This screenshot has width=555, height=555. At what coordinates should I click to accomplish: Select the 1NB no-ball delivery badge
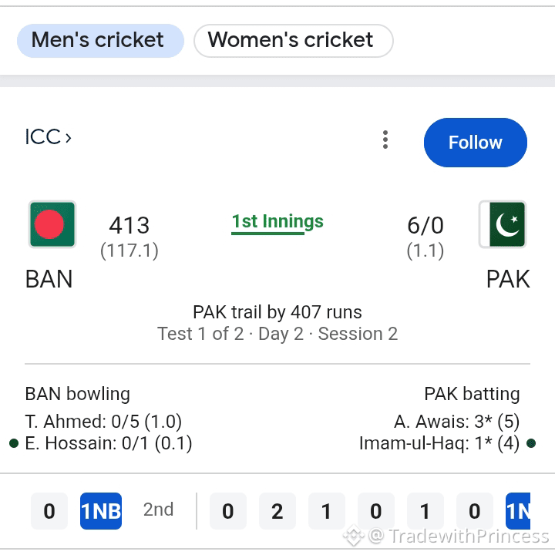point(101,511)
